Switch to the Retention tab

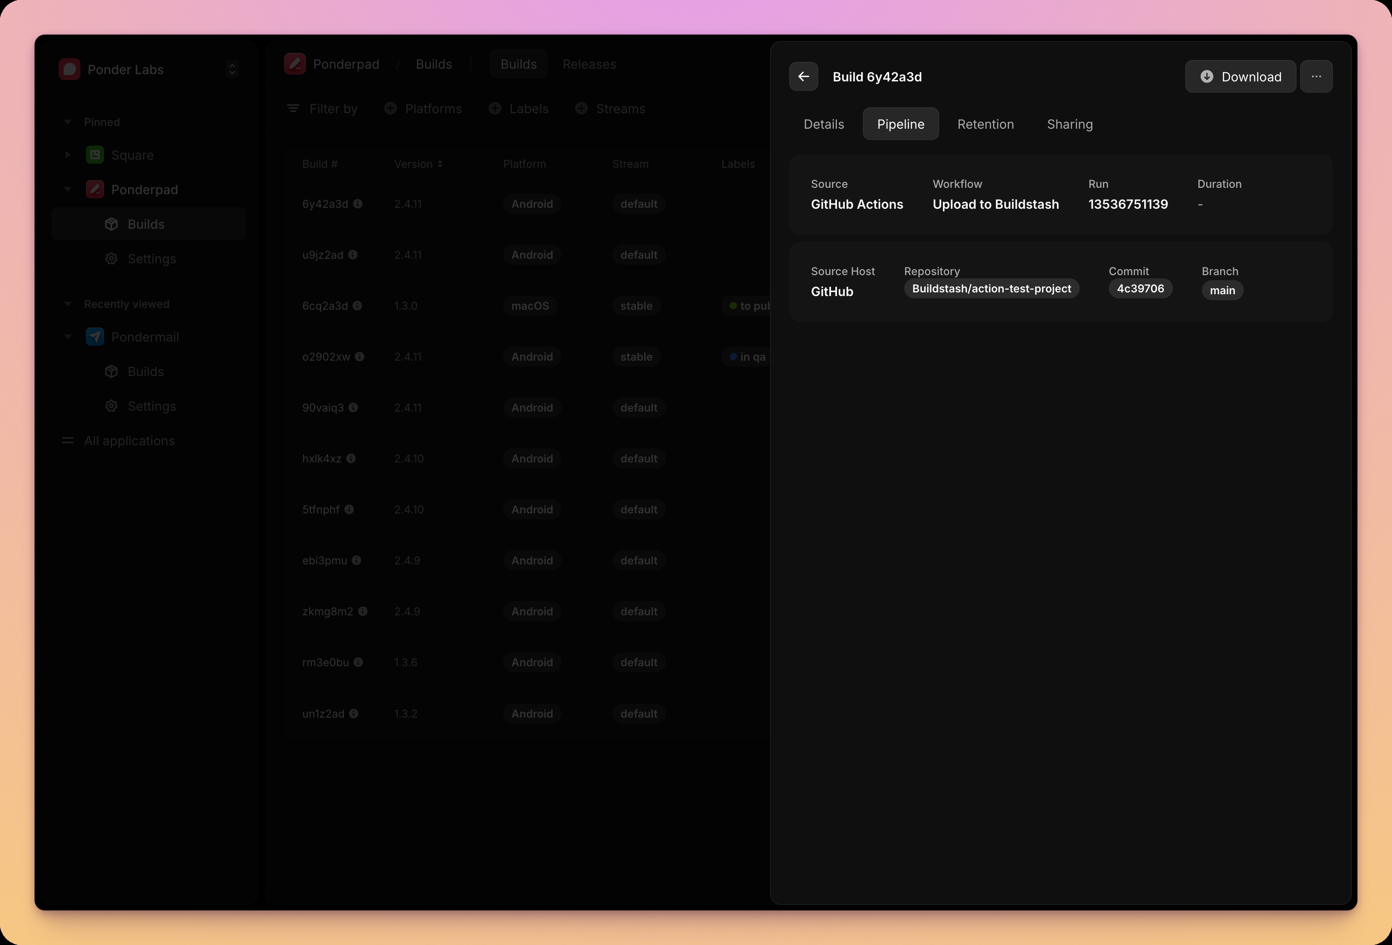coord(985,124)
